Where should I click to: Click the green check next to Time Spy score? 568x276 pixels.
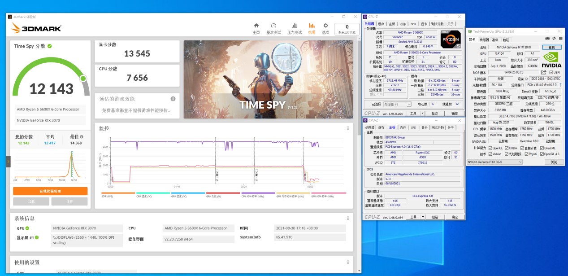point(50,46)
